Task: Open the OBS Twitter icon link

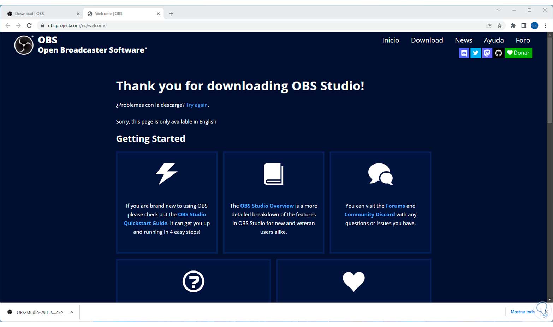Action: point(476,53)
